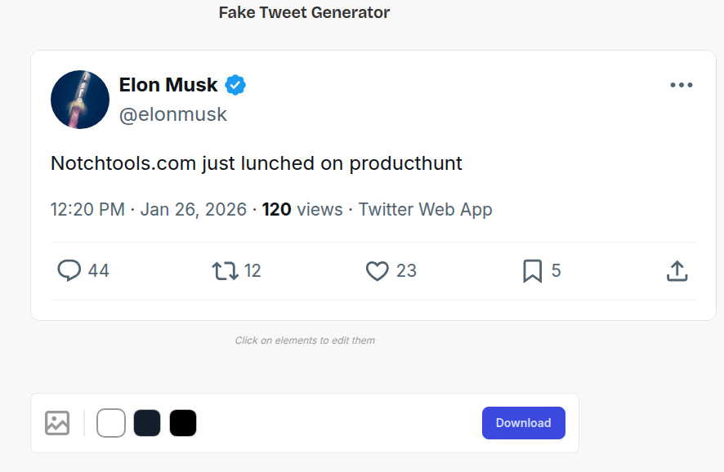Select the dim dark navy theme swatch
The width and height of the screenshot is (724, 472).
coord(147,423)
